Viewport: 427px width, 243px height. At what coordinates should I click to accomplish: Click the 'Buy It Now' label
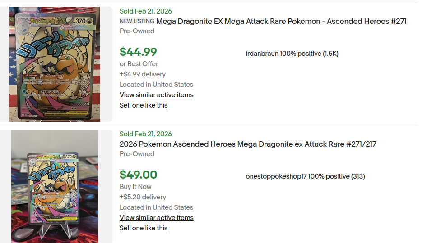(x=135, y=187)
